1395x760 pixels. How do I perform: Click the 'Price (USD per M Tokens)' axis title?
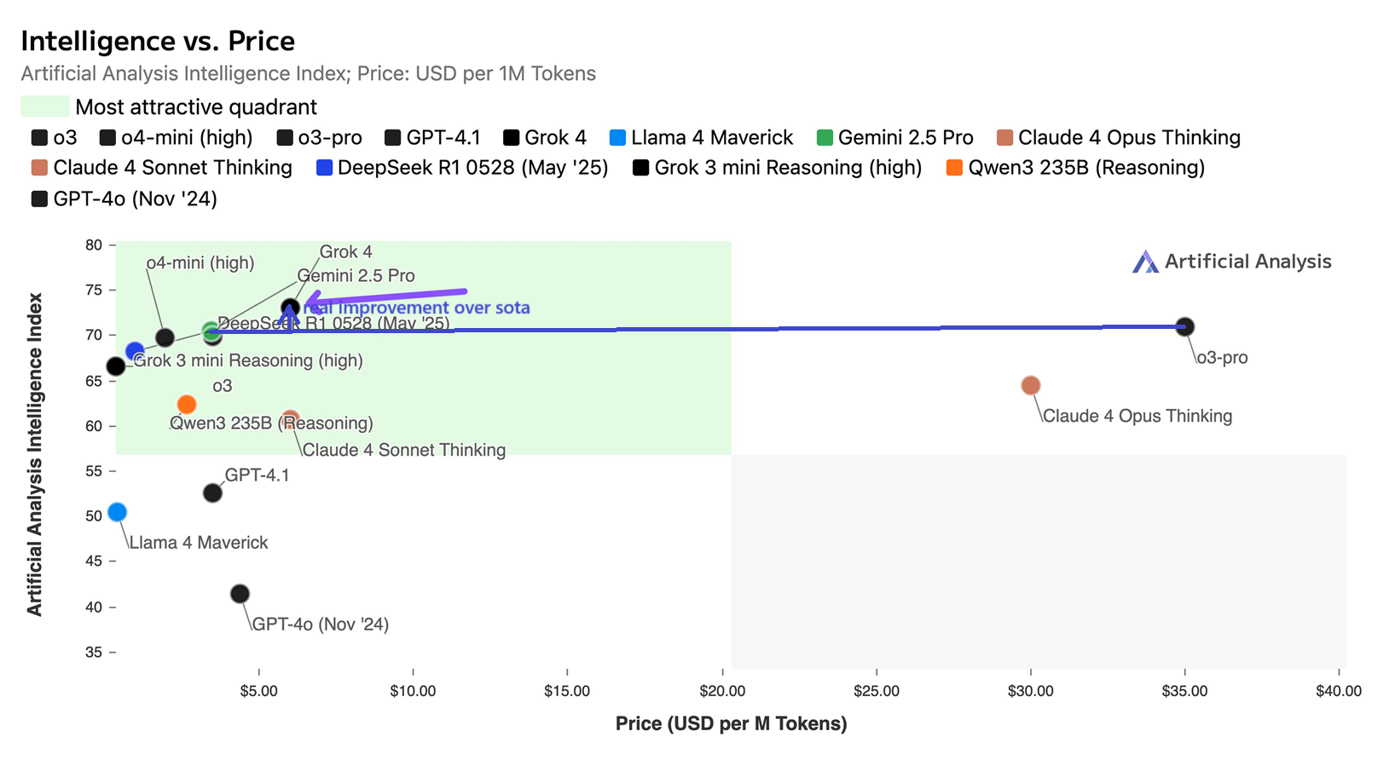732,723
